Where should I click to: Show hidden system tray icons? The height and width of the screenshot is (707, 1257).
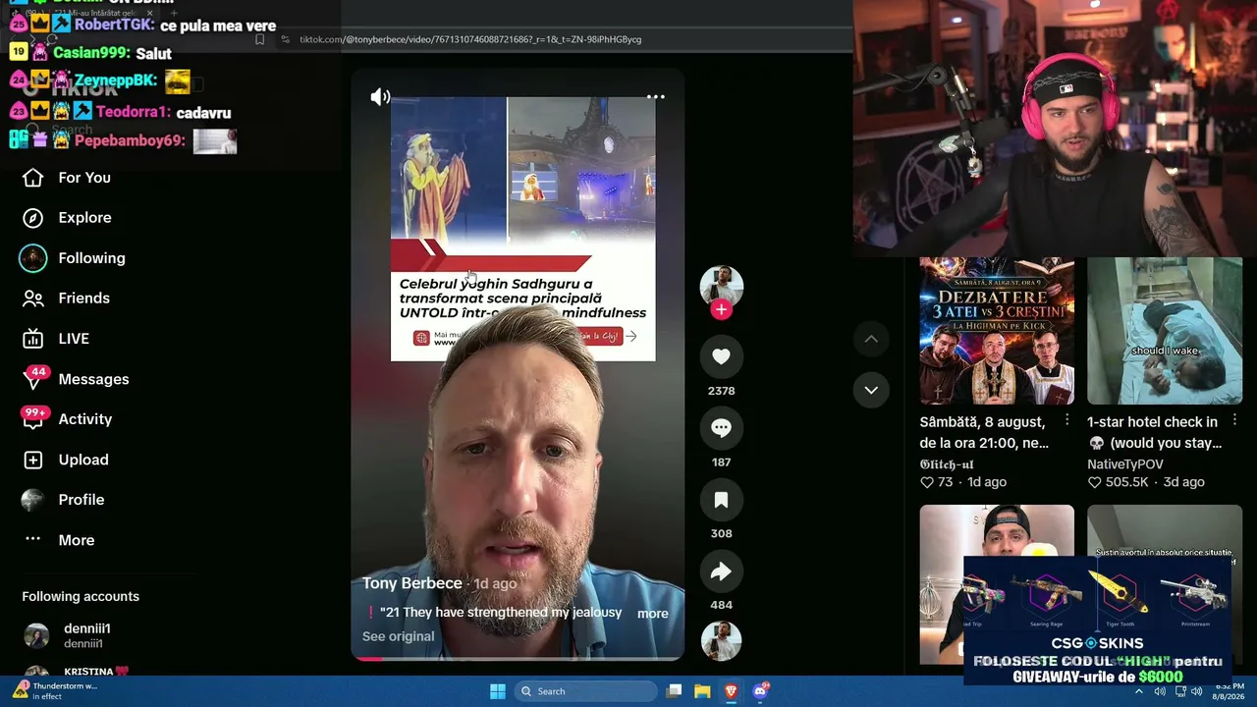(1139, 691)
